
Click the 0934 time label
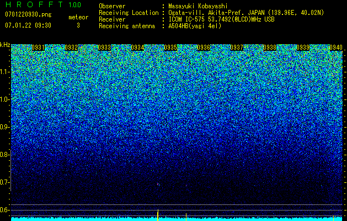pos(137,48)
